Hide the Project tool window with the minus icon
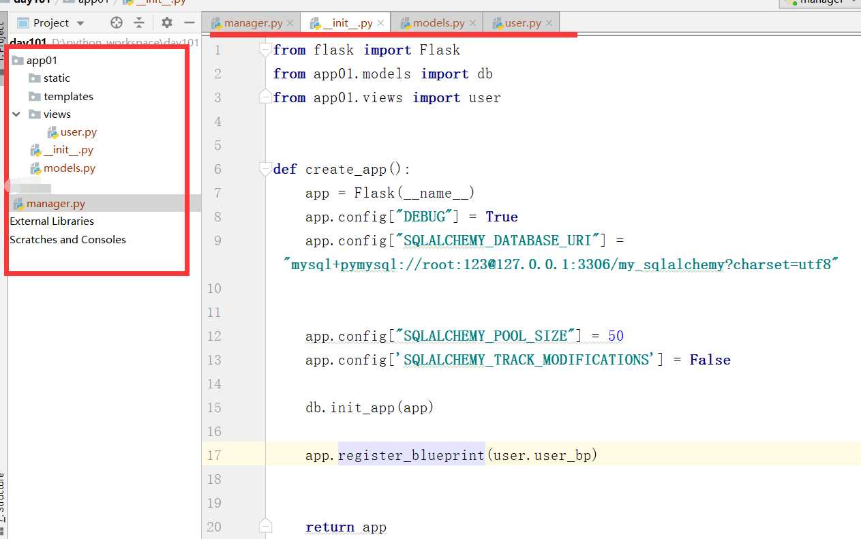 [x=190, y=22]
